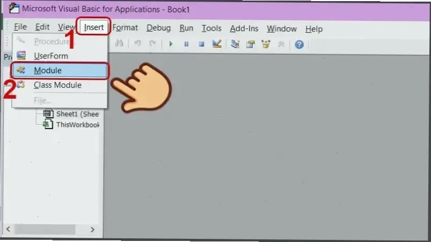
Task: Open the Help menu
Action: [314, 29]
